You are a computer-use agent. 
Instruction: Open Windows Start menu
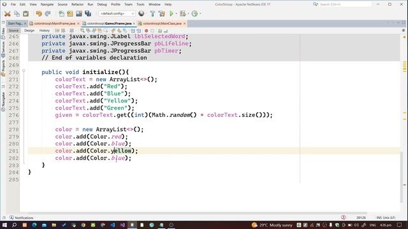(x=4, y=225)
